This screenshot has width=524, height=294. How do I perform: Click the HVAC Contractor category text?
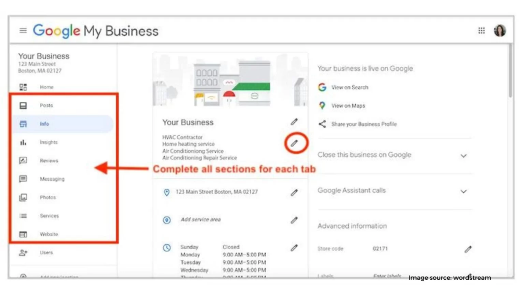[182, 137]
